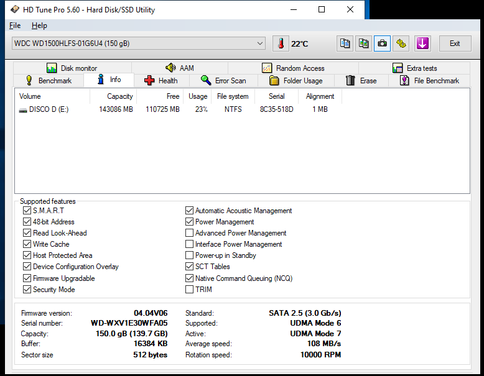
Task: Click the Exit button
Action: 455,44
